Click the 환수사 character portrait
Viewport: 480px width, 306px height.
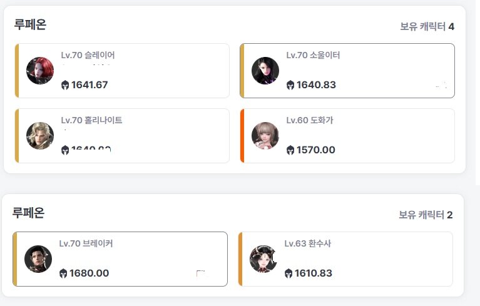tap(263, 259)
